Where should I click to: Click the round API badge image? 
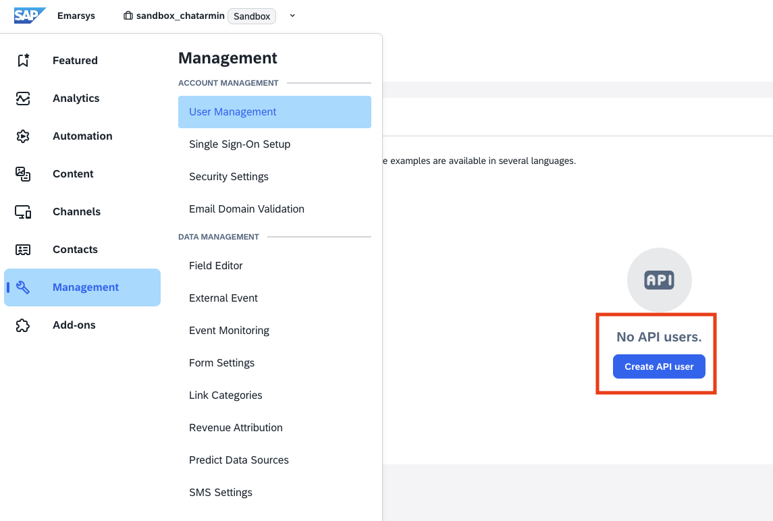click(659, 280)
